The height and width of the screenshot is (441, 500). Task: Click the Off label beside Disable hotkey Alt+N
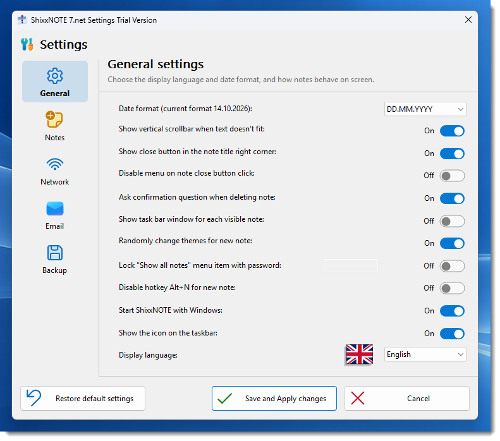[x=429, y=288]
